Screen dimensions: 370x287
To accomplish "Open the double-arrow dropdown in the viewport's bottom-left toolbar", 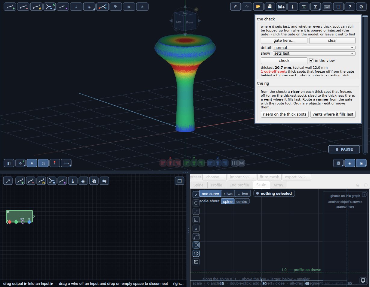I will [x=66, y=163].
